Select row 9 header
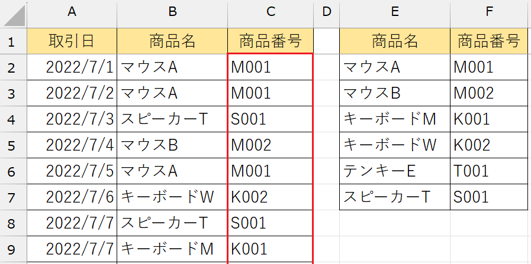 tap(13, 249)
